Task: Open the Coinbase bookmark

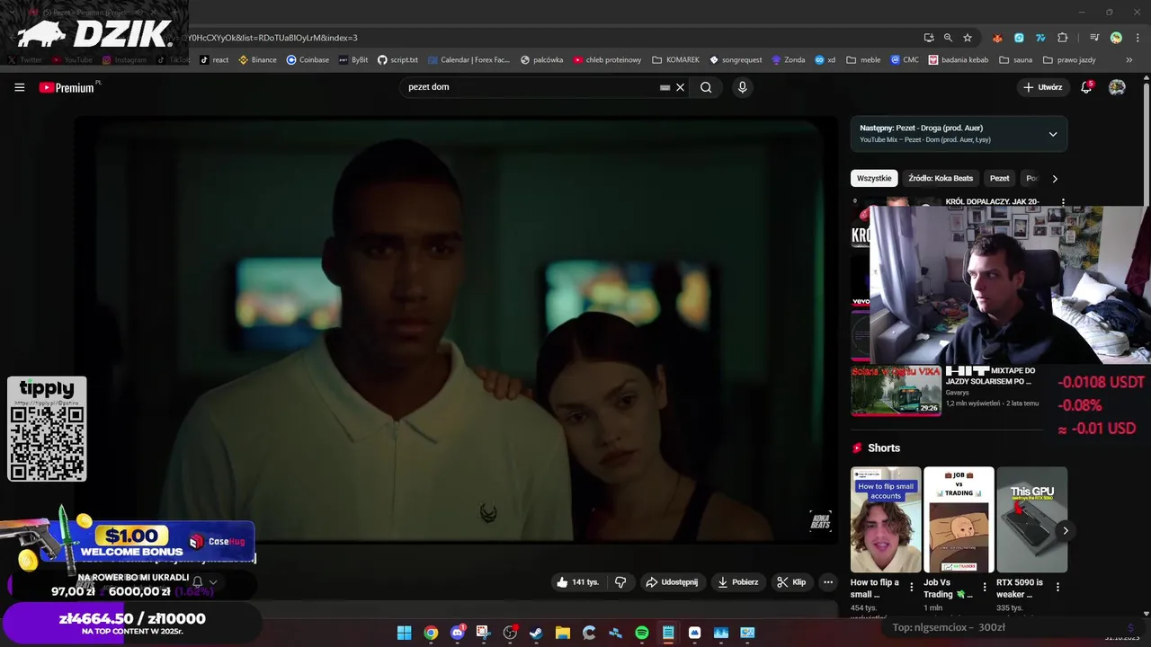Action: click(x=308, y=60)
